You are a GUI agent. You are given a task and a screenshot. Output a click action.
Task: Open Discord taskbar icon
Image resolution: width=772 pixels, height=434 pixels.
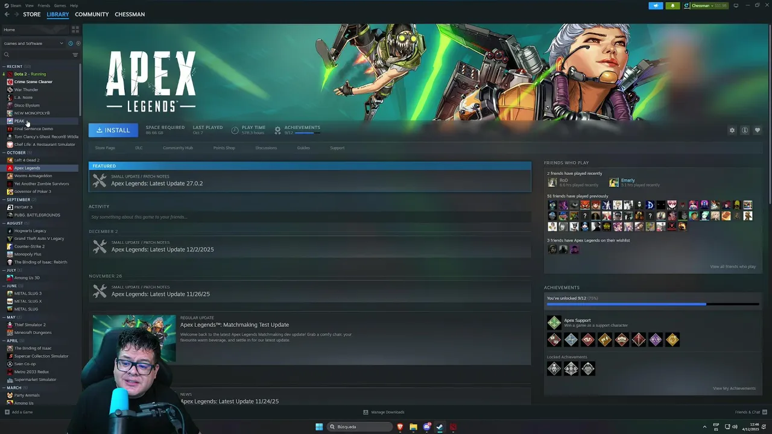(427, 427)
